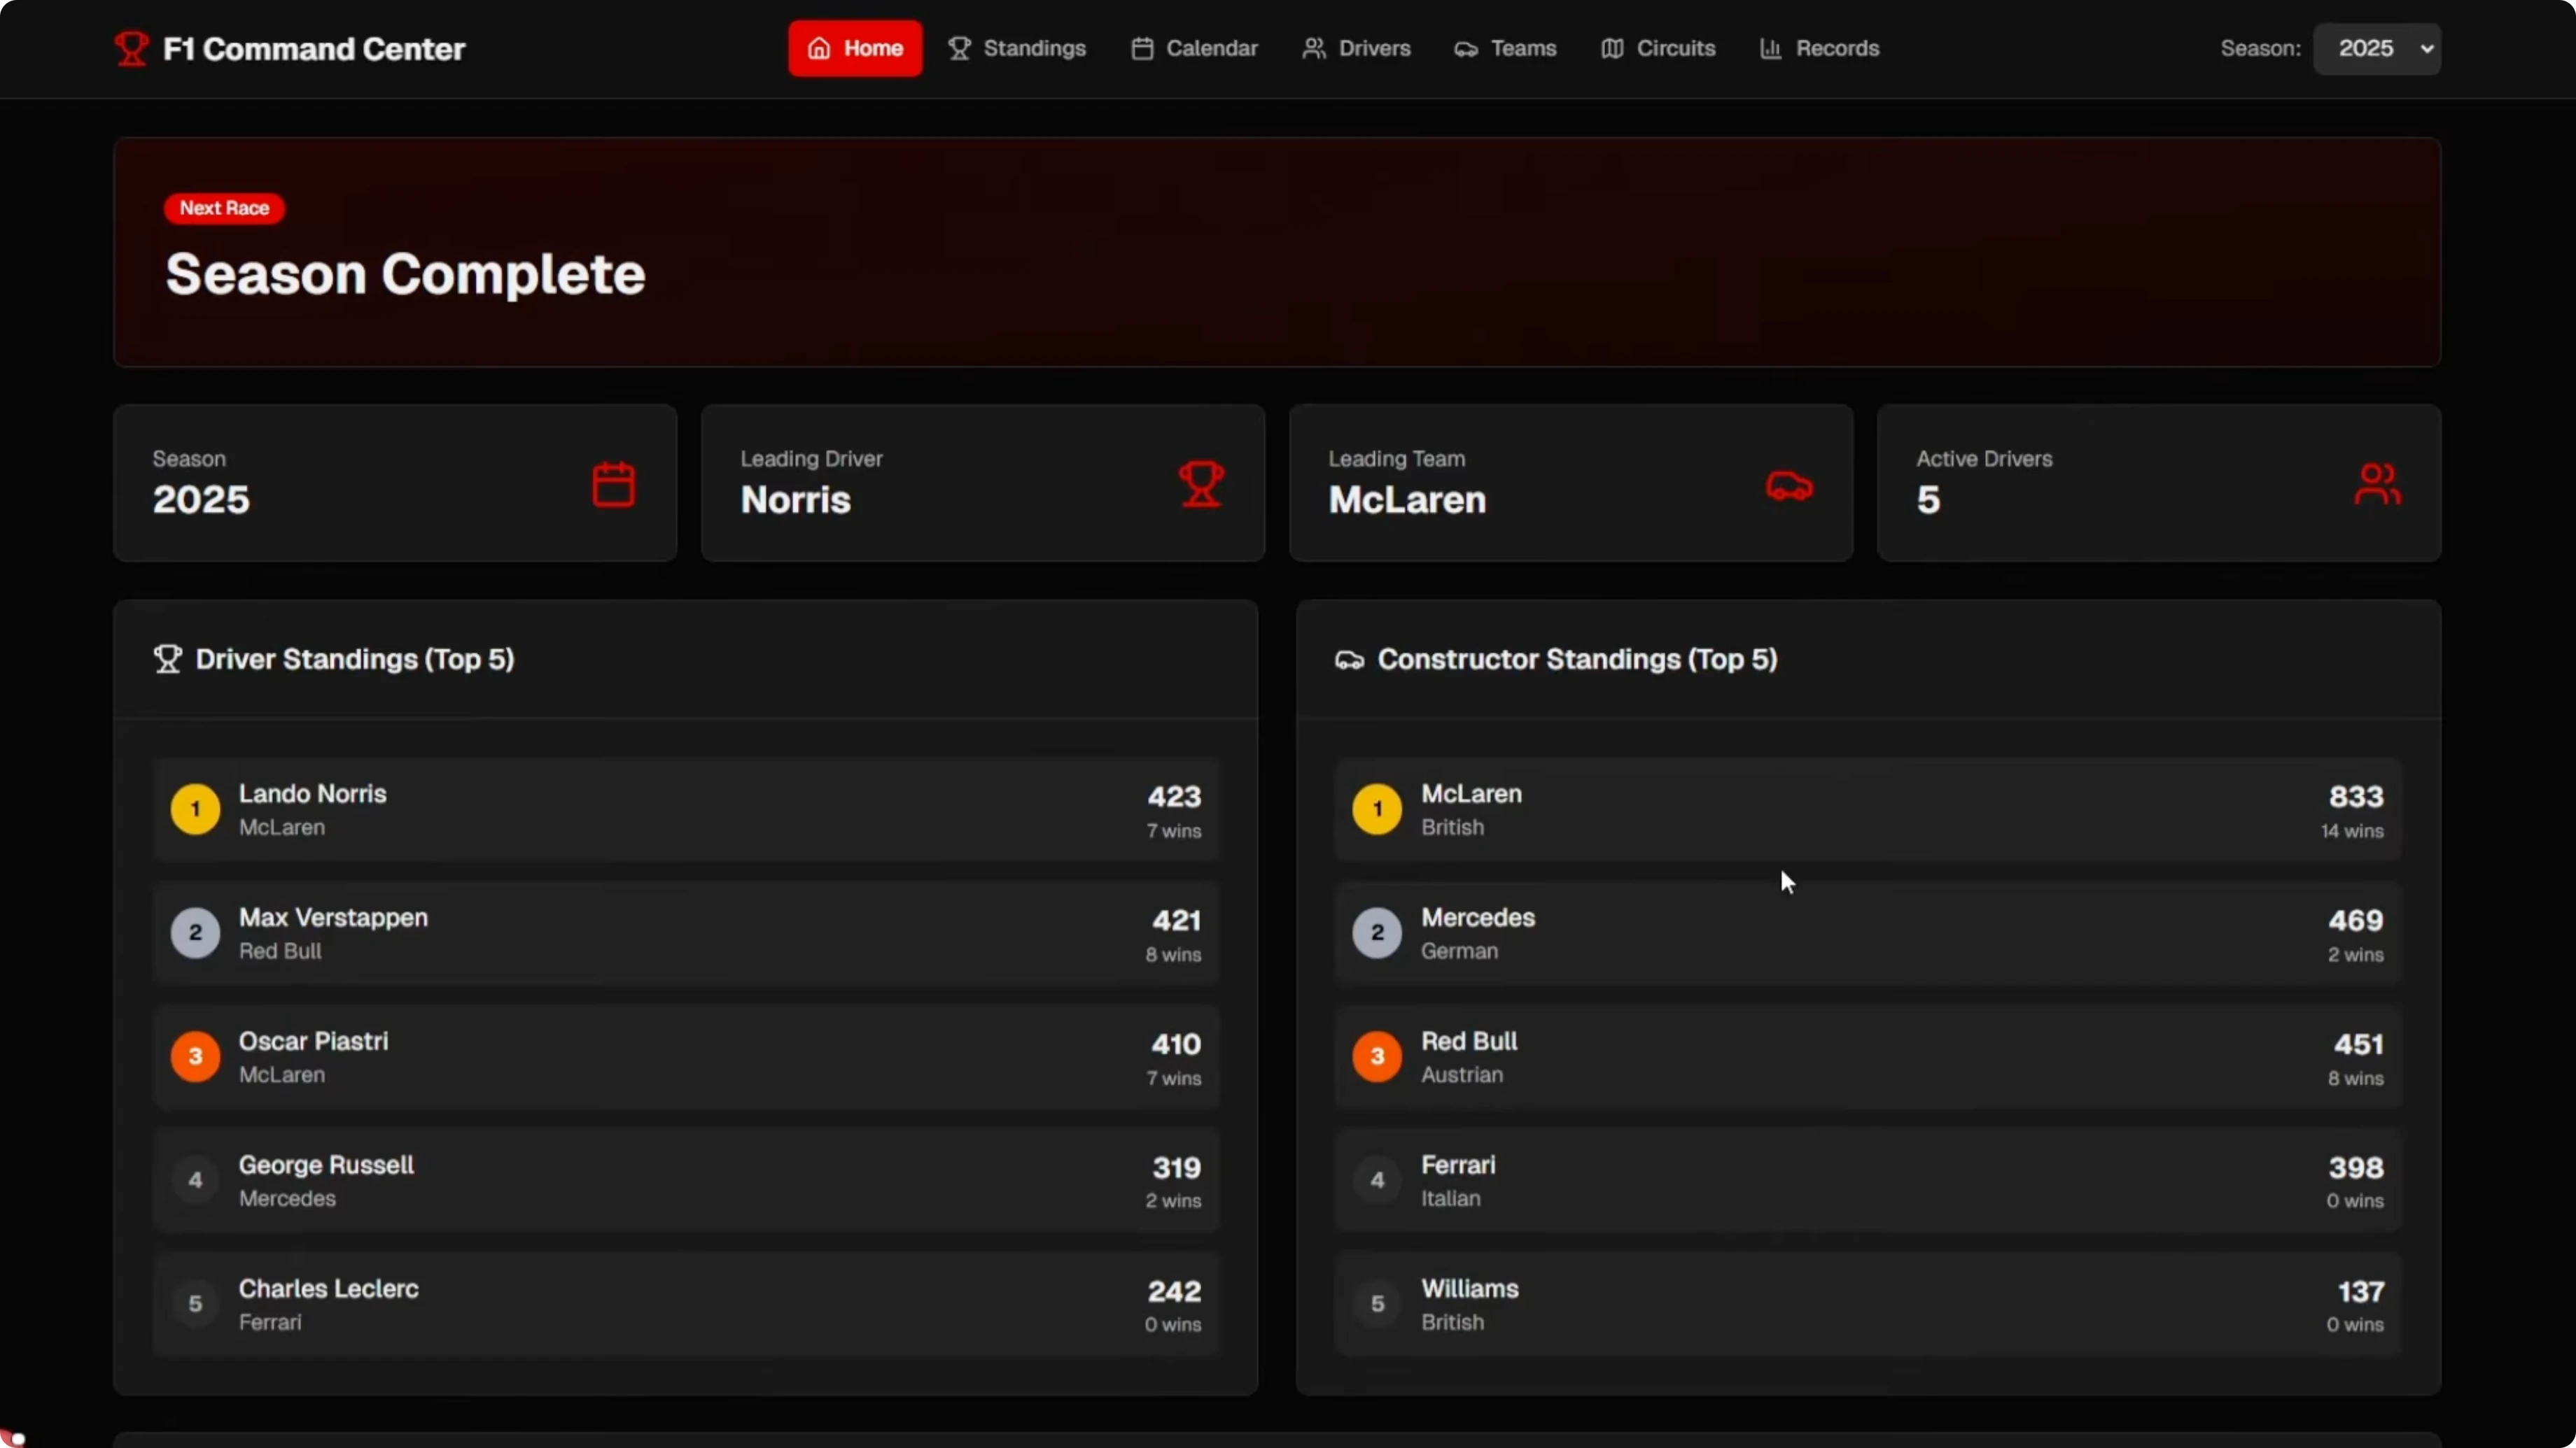The width and height of the screenshot is (2576, 1448).
Task: Click the F1 Command Center trophy logo
Action: (131, 48)
